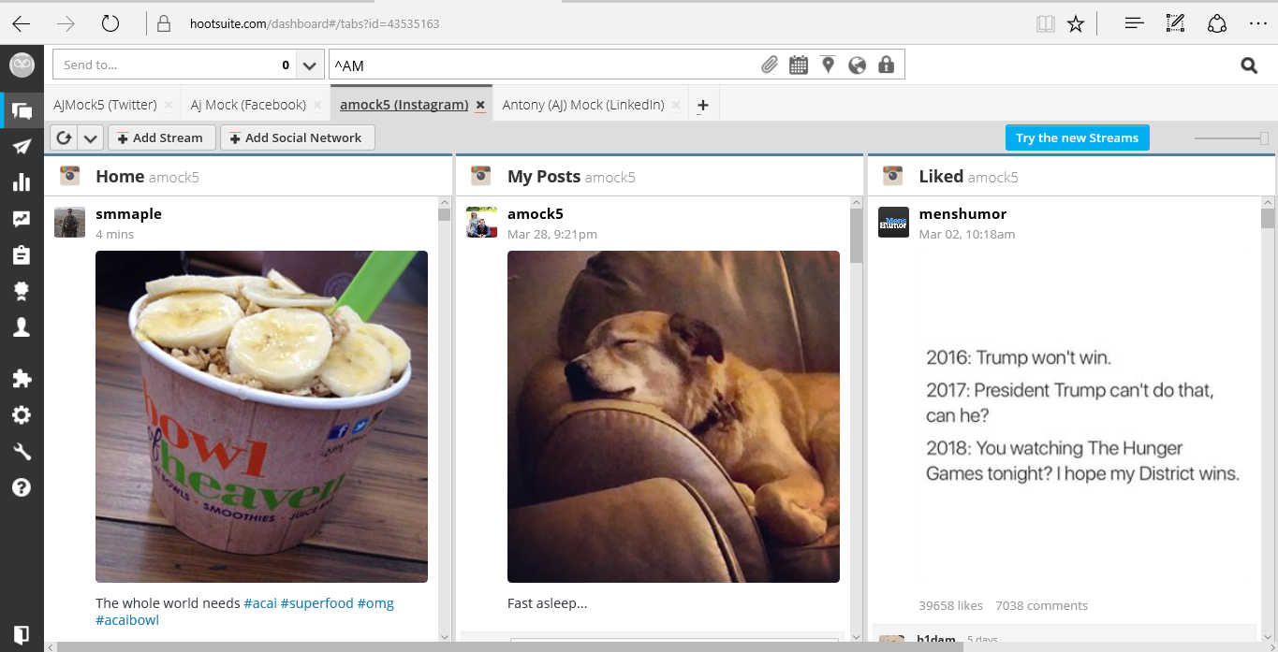Switch to the AJMock5 (Twitter) tab
The width and height of the screenshot is (1278, 652).
[x=104, y=105]
